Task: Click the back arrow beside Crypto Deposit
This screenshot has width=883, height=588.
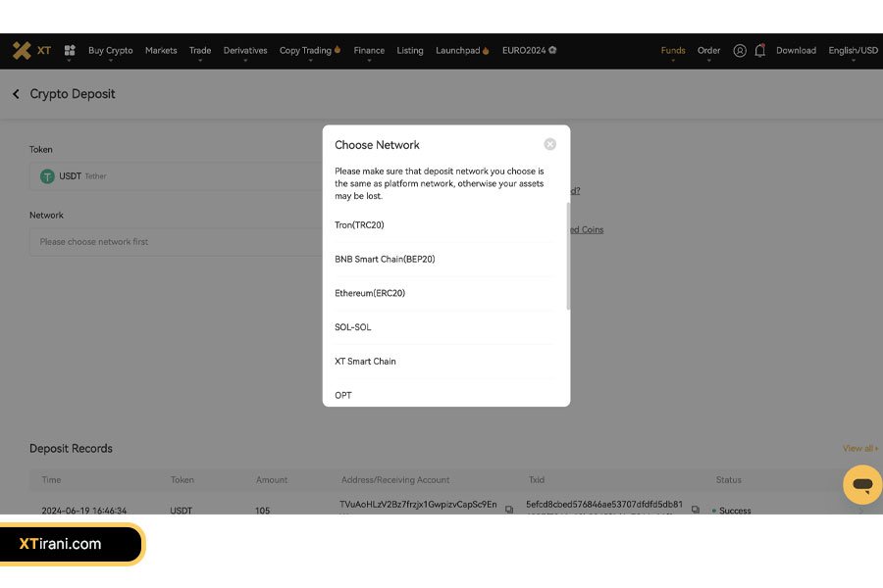Action: (x=16, y=94)
